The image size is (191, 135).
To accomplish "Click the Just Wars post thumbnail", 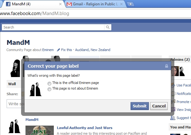I will pos(40,130).
